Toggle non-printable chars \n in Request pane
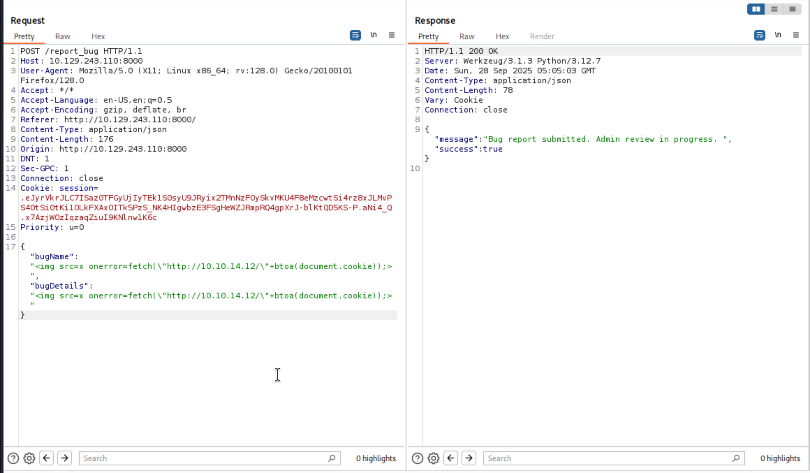The image size is (810, 473). (374, 35)
